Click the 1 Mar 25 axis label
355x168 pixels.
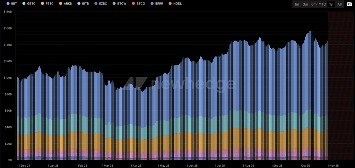107,166
